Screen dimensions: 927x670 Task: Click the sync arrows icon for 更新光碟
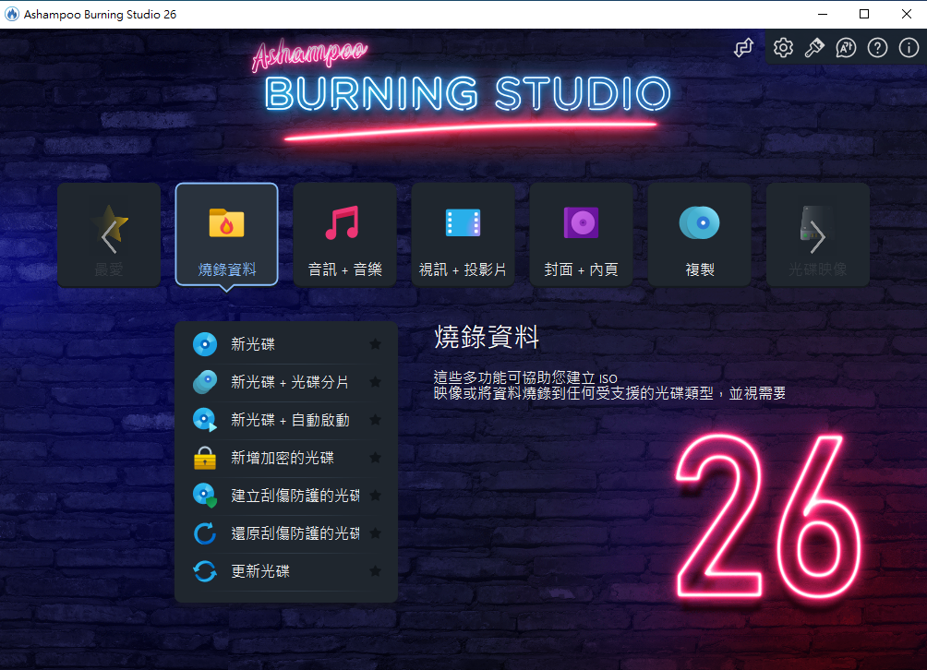coord(205,570)
